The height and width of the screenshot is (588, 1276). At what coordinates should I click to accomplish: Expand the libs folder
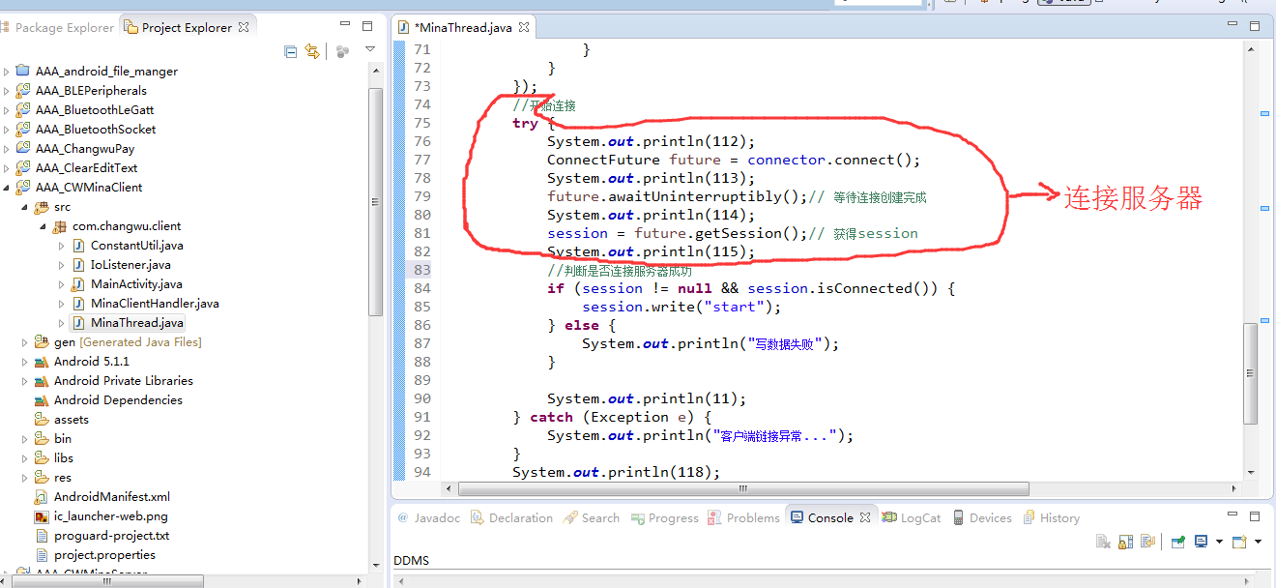click(x=25, y=458)
